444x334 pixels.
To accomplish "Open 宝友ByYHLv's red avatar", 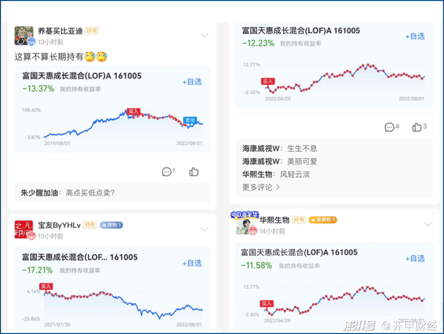I will (x=24, y=230).
